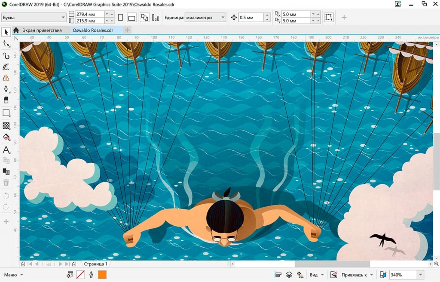Add a page before current page
Image resolution: width=440 pixels, height=282 pixels.
point(23,264)
